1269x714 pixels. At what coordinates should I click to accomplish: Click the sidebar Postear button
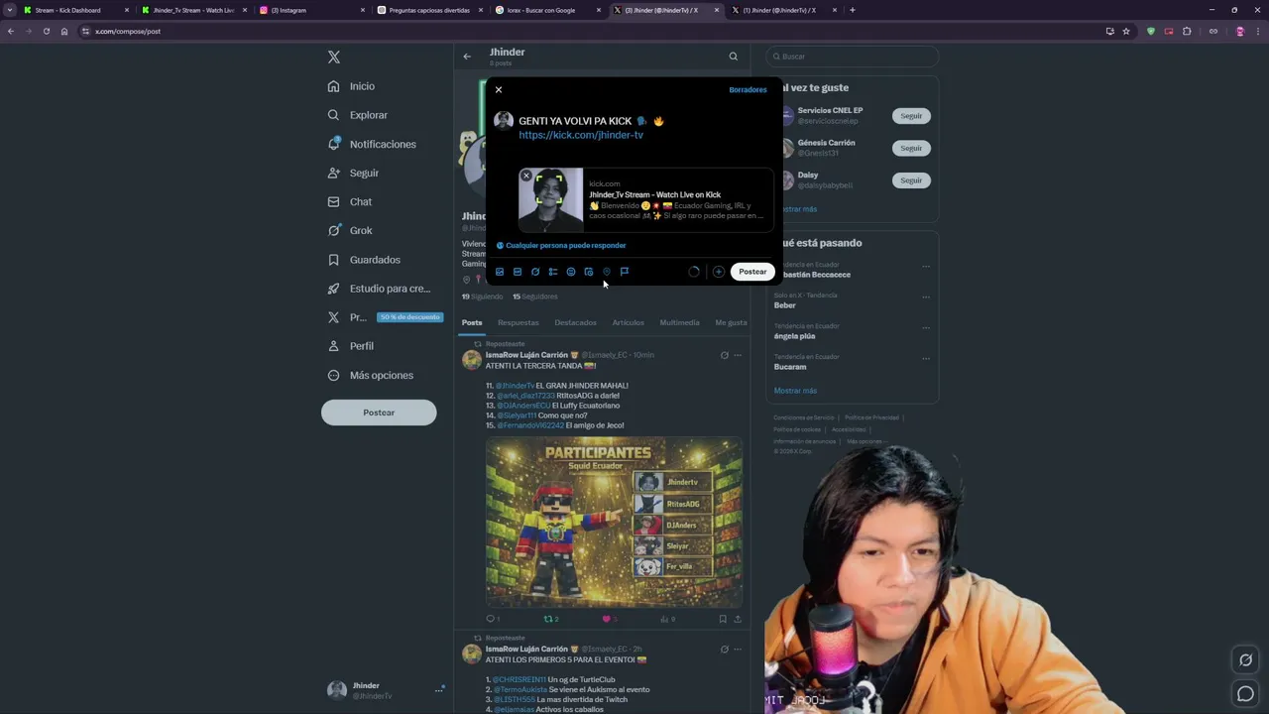pos(379,413)
